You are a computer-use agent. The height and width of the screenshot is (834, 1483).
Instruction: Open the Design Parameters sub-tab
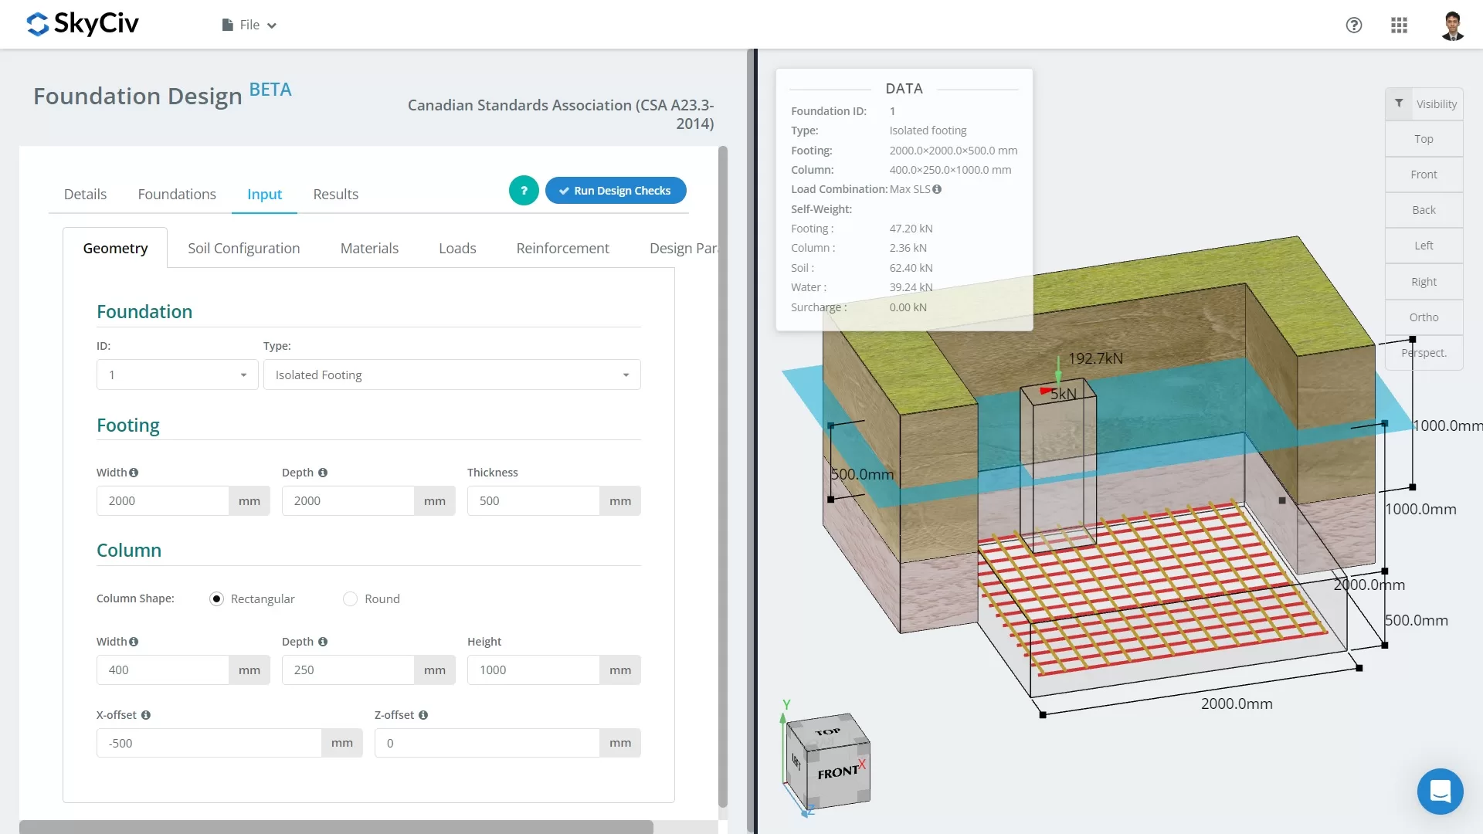pyautogui.click(x=684, y=248)
